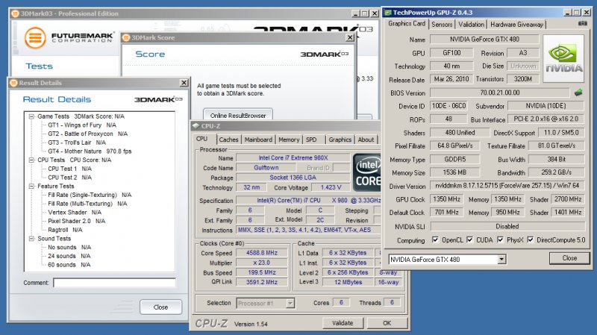Image resolution: width=597 pixels, height=335 pixels.
Task: Select the Ragtroll row
Action: [x=65, y=230]
